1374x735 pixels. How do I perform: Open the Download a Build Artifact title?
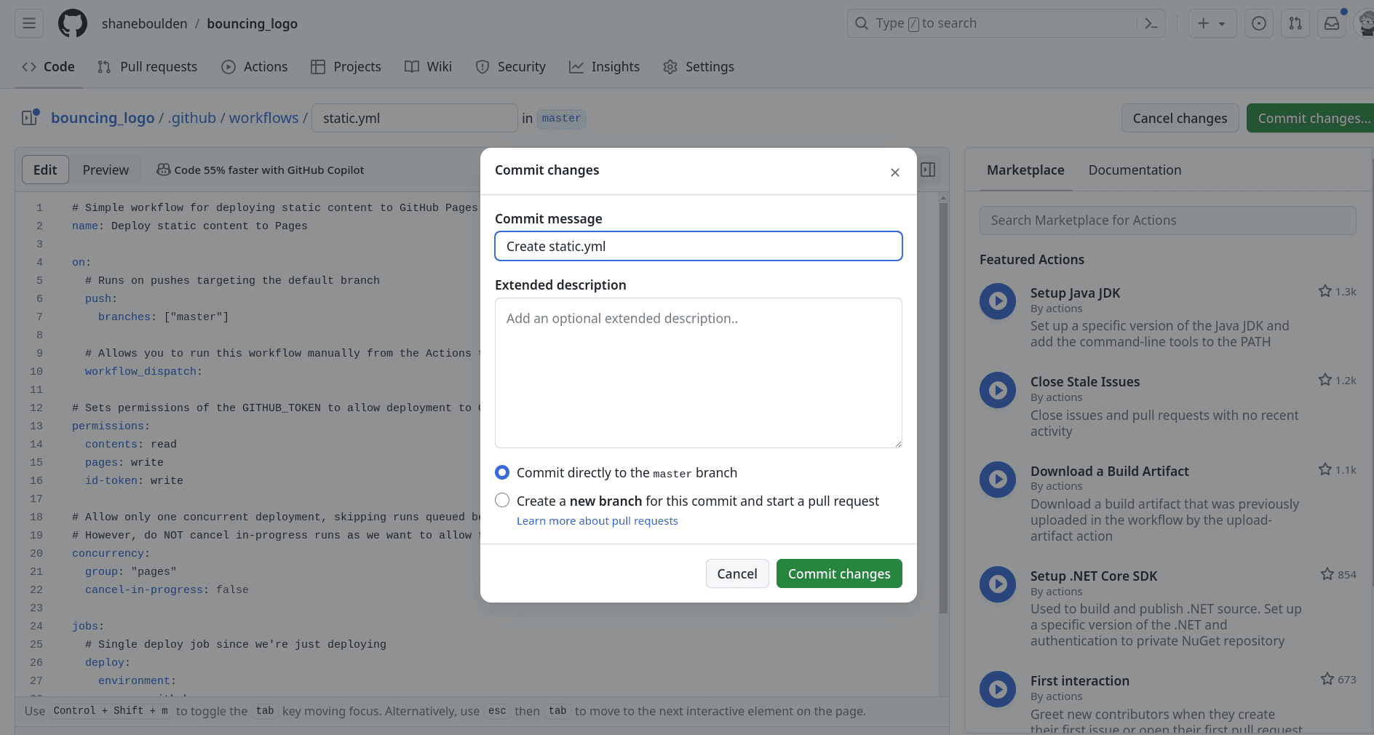click(x=1109, y=471)
